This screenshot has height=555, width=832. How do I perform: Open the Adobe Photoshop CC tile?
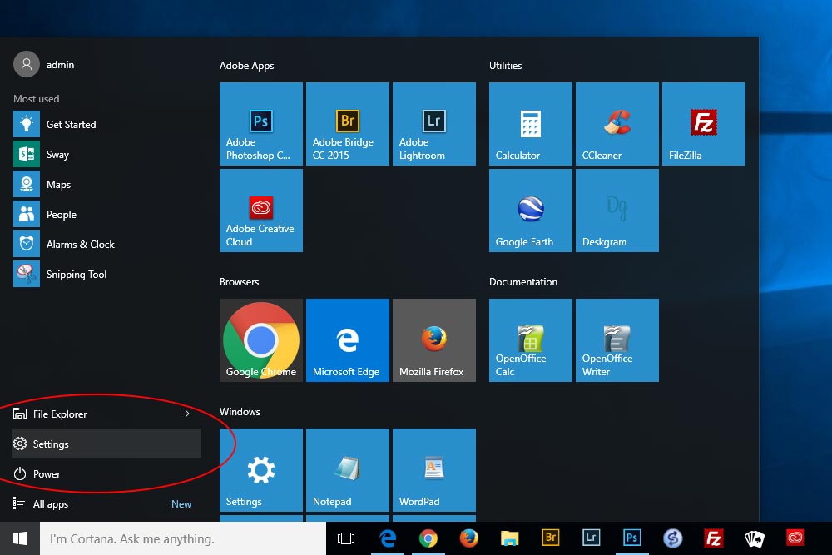(260, 123)
